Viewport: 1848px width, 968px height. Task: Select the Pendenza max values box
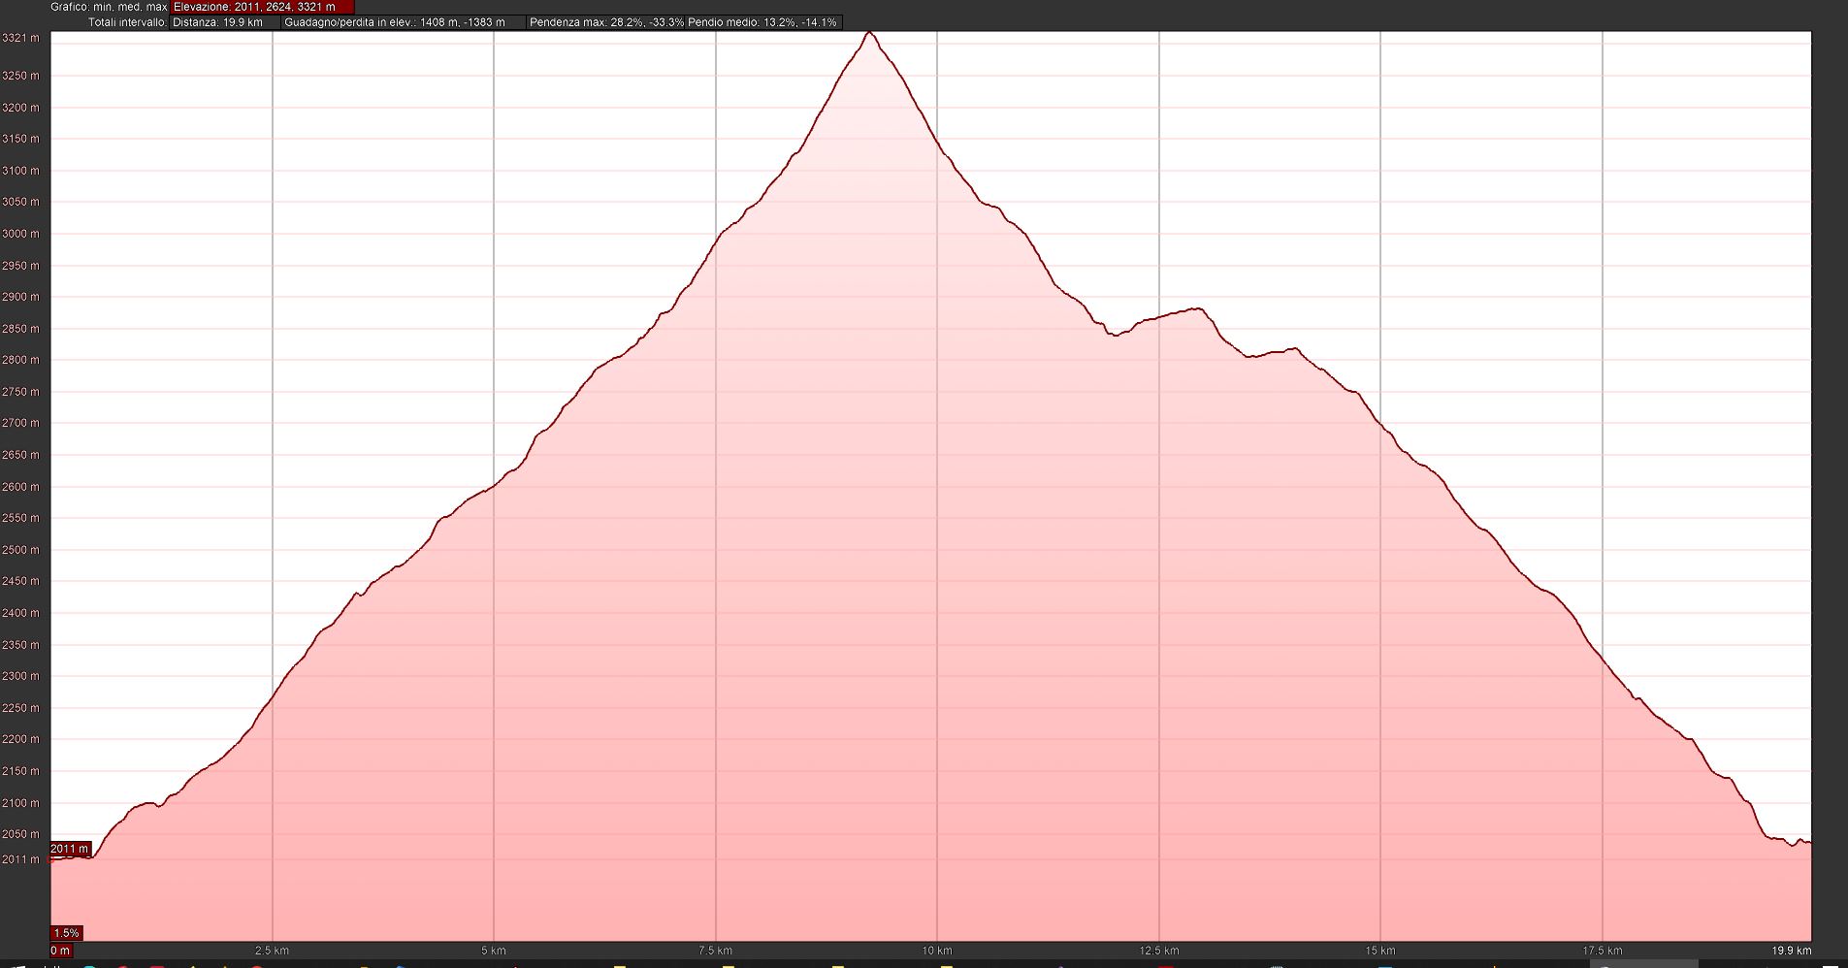[x=605, y=22]
